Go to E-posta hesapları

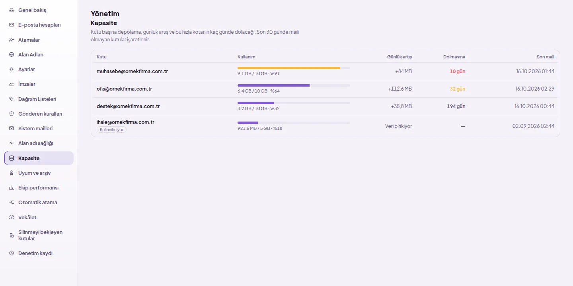coord(39,25)
